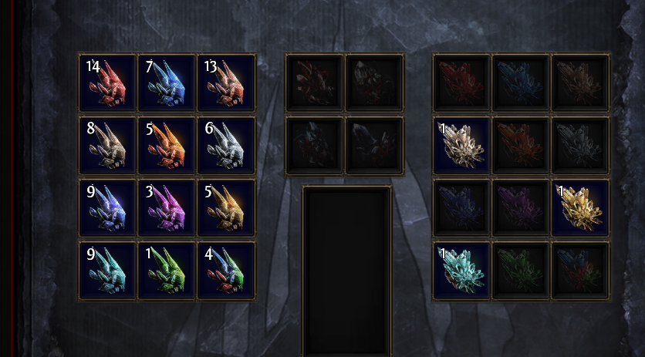This screenshot has height=357, width=645.
Task: Click the top-left dimmed middle grid slot
Action: point(315,83)
